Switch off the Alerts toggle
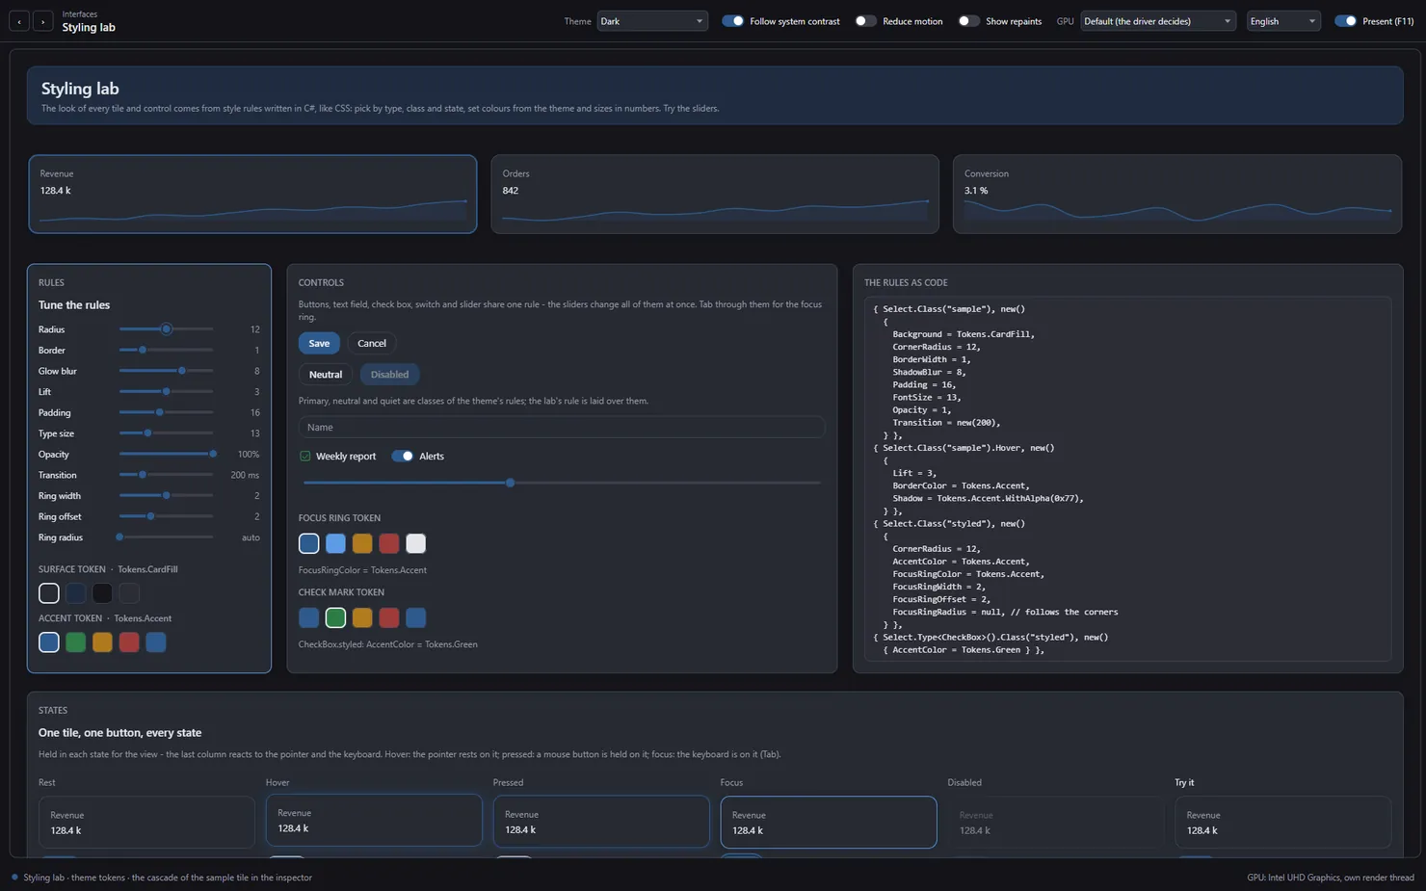Viewport: 1426px width, 891px height. pos(403,456)
